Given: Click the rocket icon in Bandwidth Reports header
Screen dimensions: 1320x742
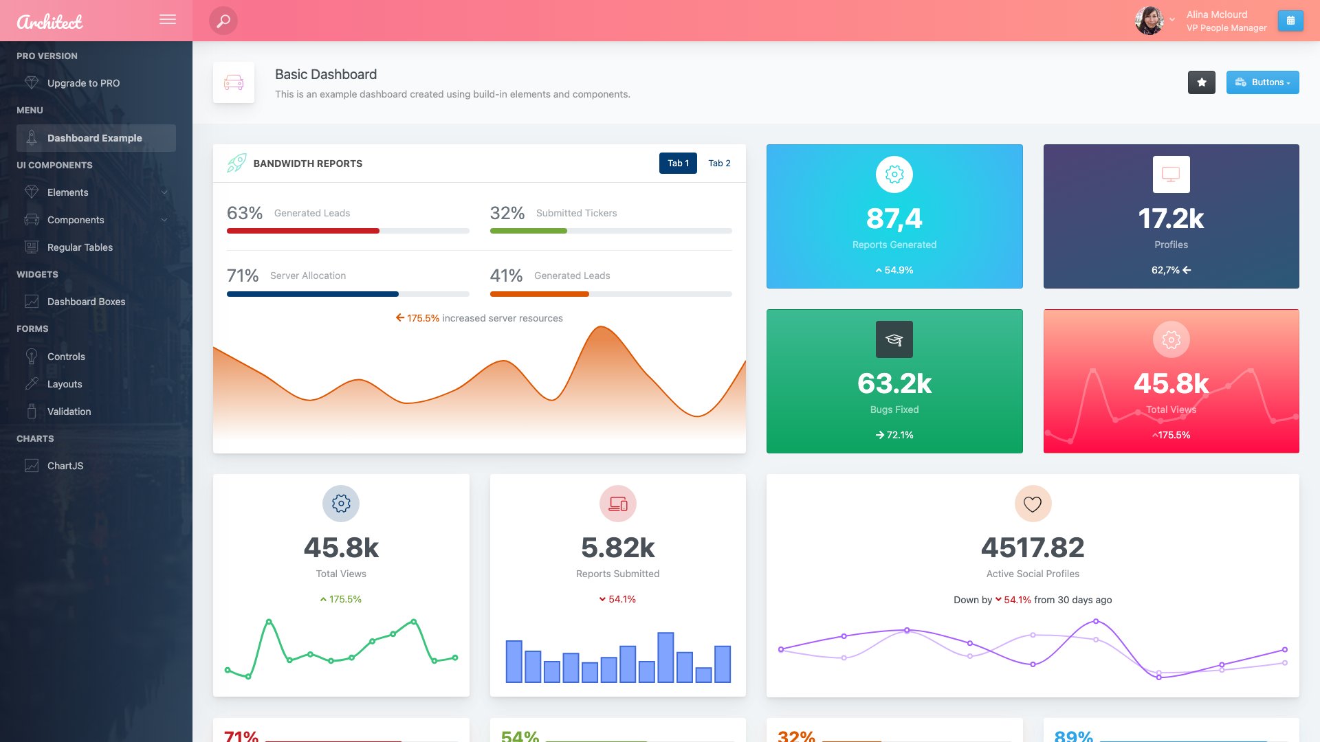Looking at the screenshot, I should 236,163.
